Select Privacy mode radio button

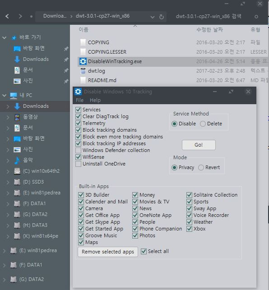[174, 168]
